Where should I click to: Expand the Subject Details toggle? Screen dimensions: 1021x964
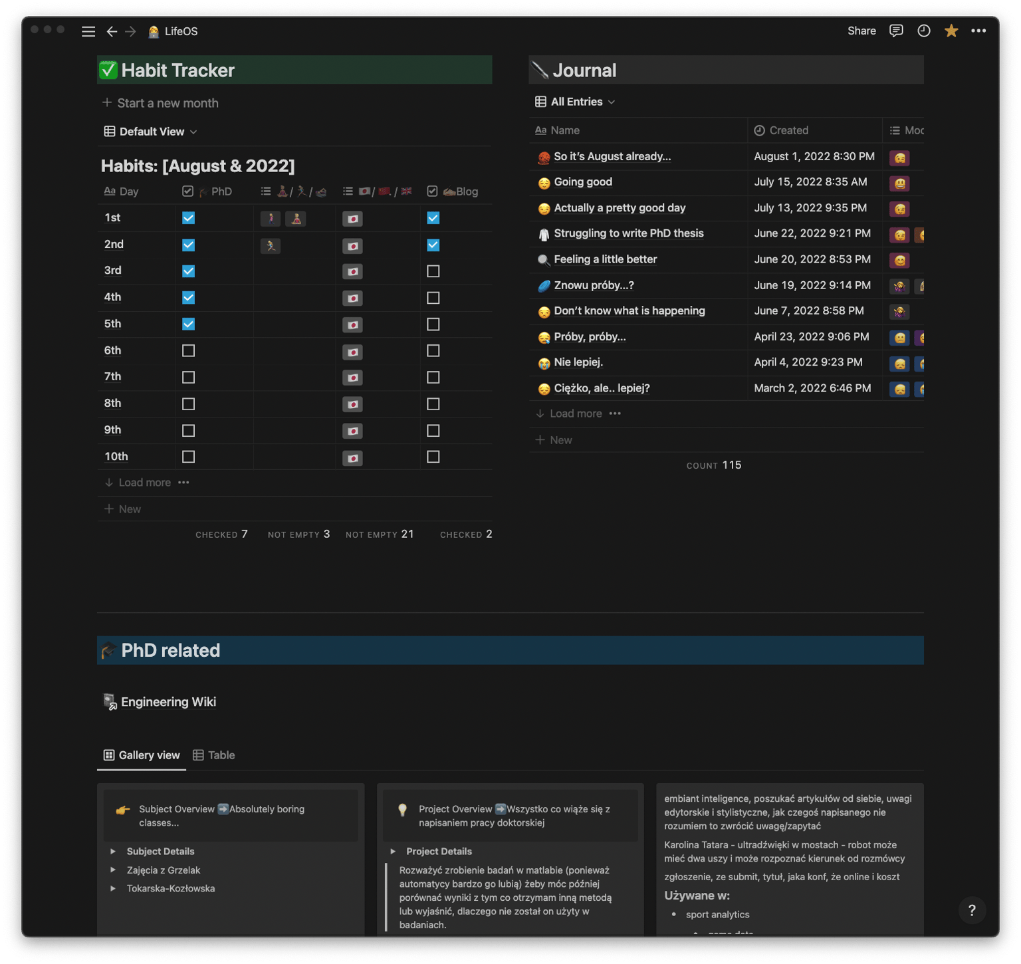(113, 851)
